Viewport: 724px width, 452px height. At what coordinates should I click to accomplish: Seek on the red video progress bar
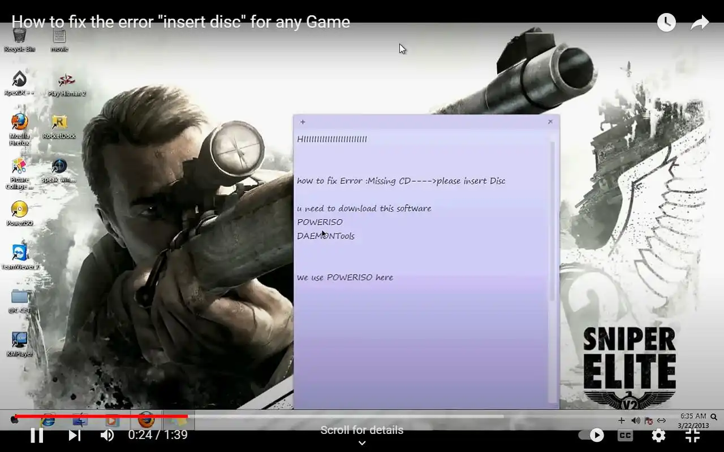pyautogui.click(x=101, y=416)
